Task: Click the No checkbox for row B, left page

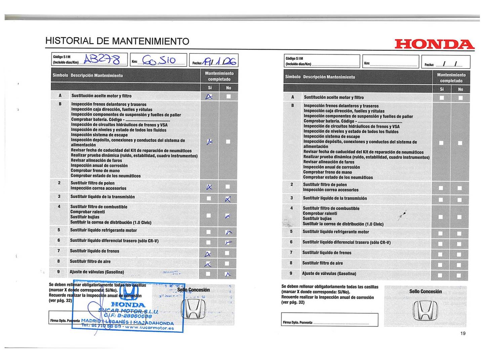Action: tap(228, 142)
